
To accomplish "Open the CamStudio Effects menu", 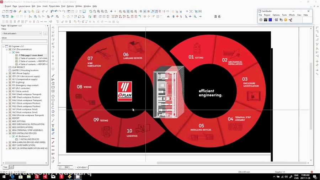I will point(292,15).
